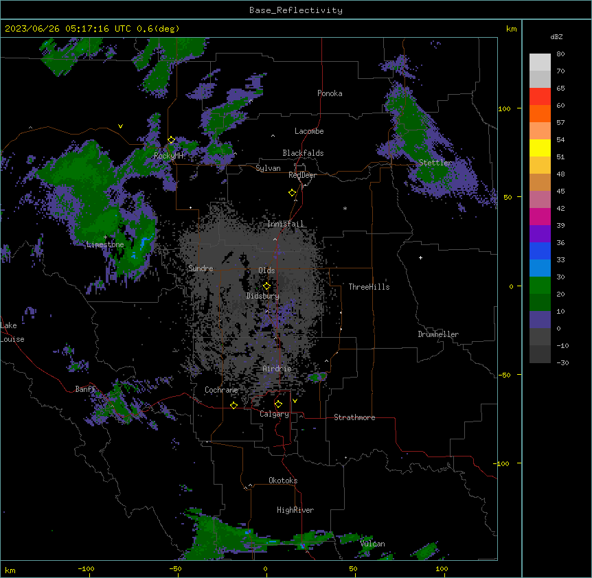The image size is (592, 578).
Task: Click the Cochrane town label
Action: point(221,390)
